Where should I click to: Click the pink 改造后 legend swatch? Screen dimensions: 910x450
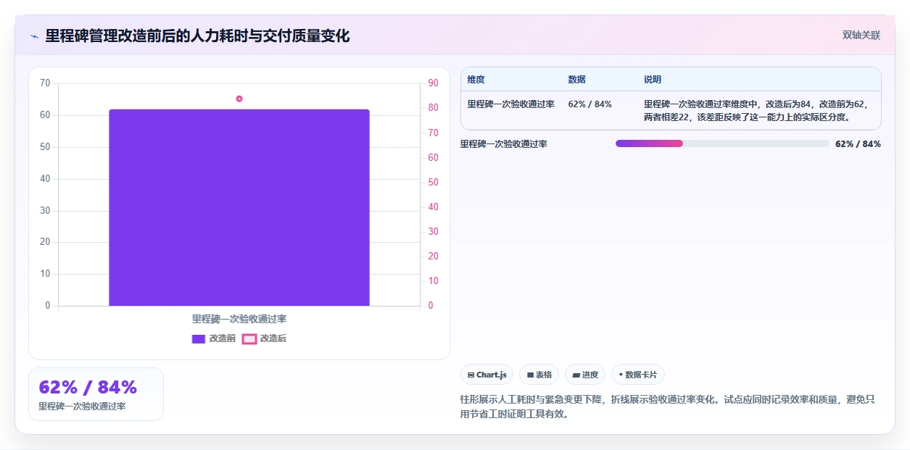249,338
